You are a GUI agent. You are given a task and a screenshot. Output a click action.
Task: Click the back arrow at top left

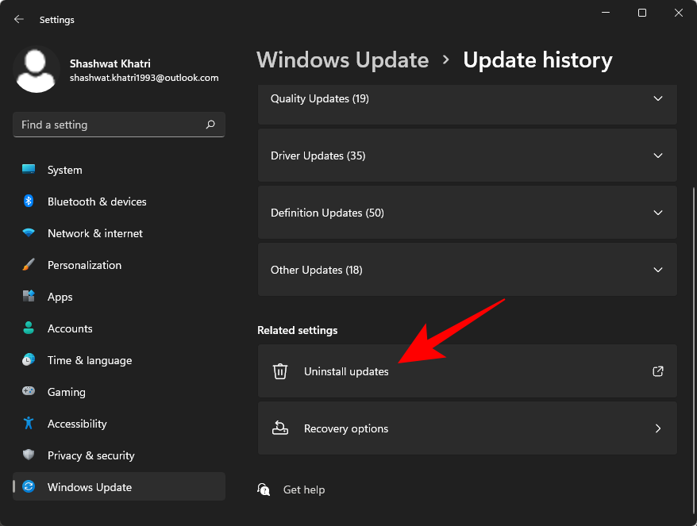point(17,19)
